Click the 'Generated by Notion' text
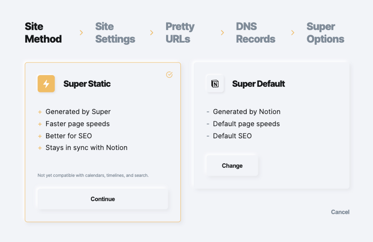 coord(247,112)
